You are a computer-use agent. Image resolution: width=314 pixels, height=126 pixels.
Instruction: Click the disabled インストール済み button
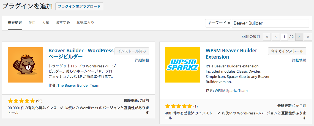pyautogui.click(x=132, y=51)
